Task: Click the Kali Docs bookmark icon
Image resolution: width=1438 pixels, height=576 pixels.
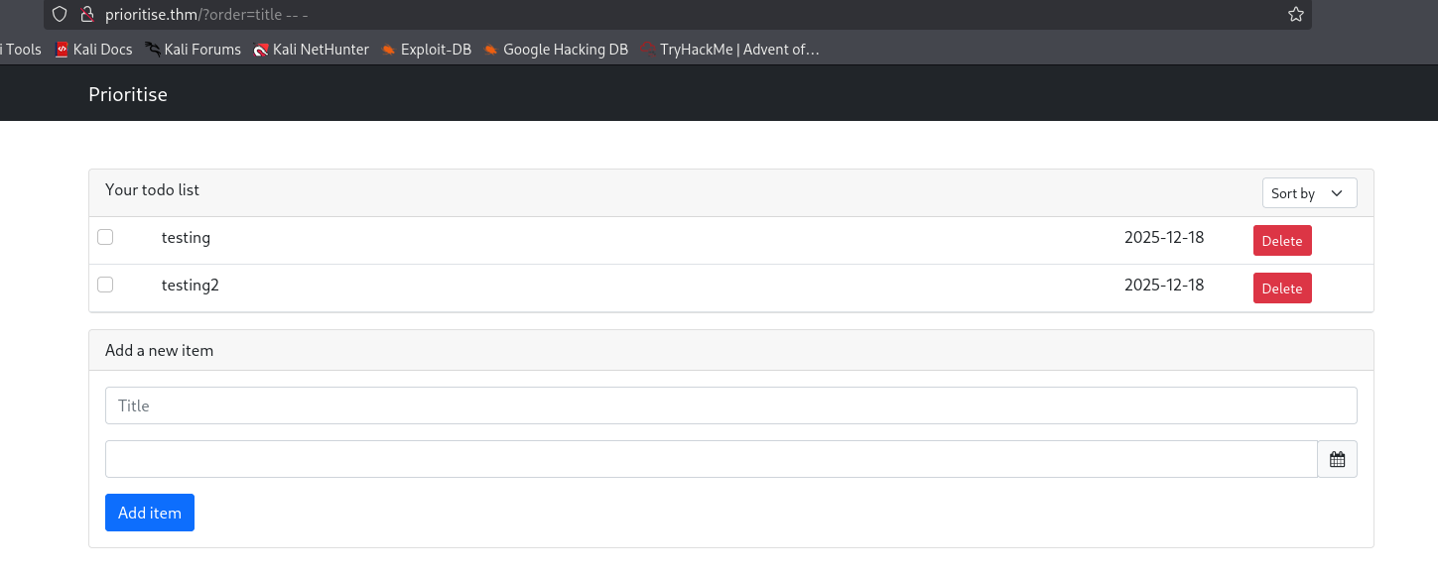Action: 62,49
